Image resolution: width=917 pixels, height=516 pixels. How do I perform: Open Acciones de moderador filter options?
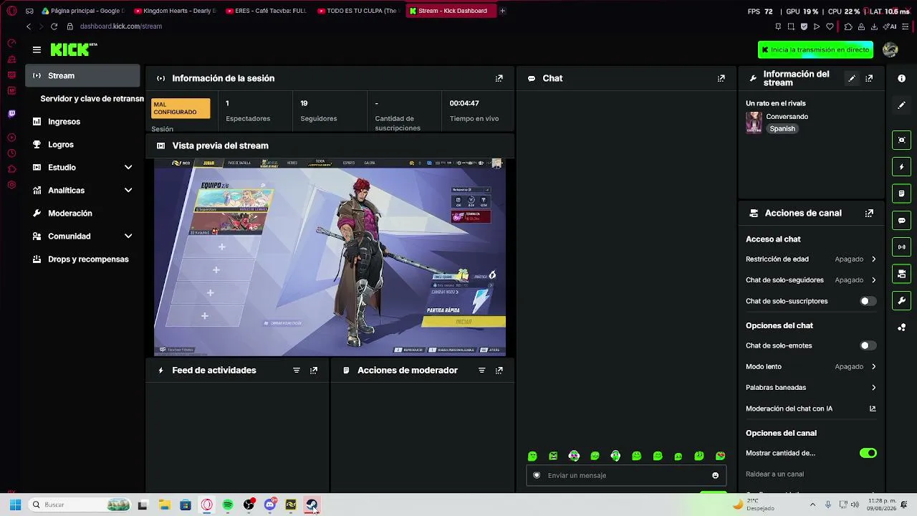coord(482,371)
